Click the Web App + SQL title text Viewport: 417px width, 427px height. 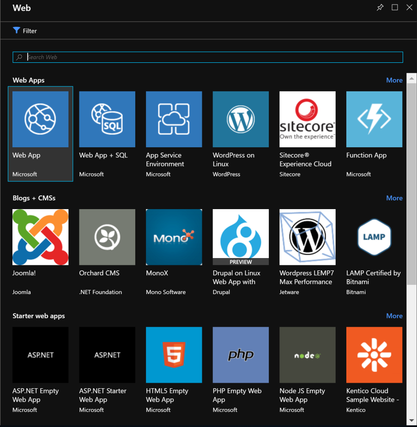pyautogui.click(x=103, y=155)
